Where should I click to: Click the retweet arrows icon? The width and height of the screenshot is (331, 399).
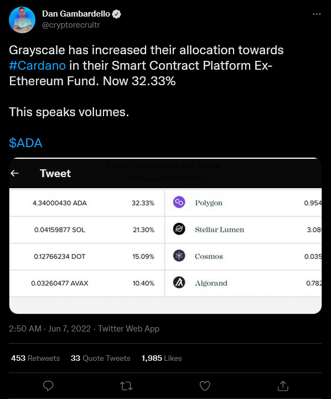[x=126, y=386]
